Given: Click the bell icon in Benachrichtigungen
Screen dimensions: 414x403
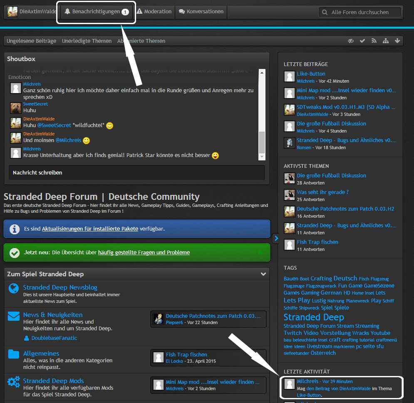Looking at the screenshot, I should coord(67,12).
